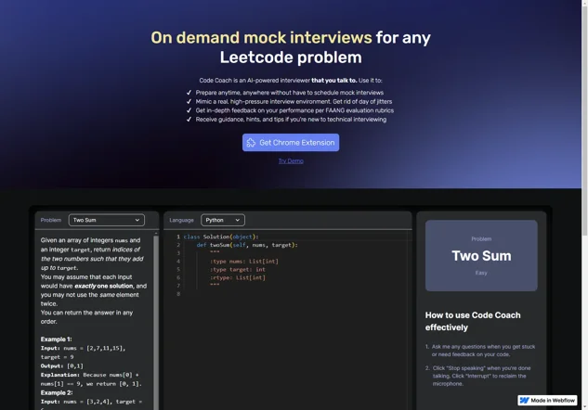Click the 'Language' label above editor

(x=181, y=220)
